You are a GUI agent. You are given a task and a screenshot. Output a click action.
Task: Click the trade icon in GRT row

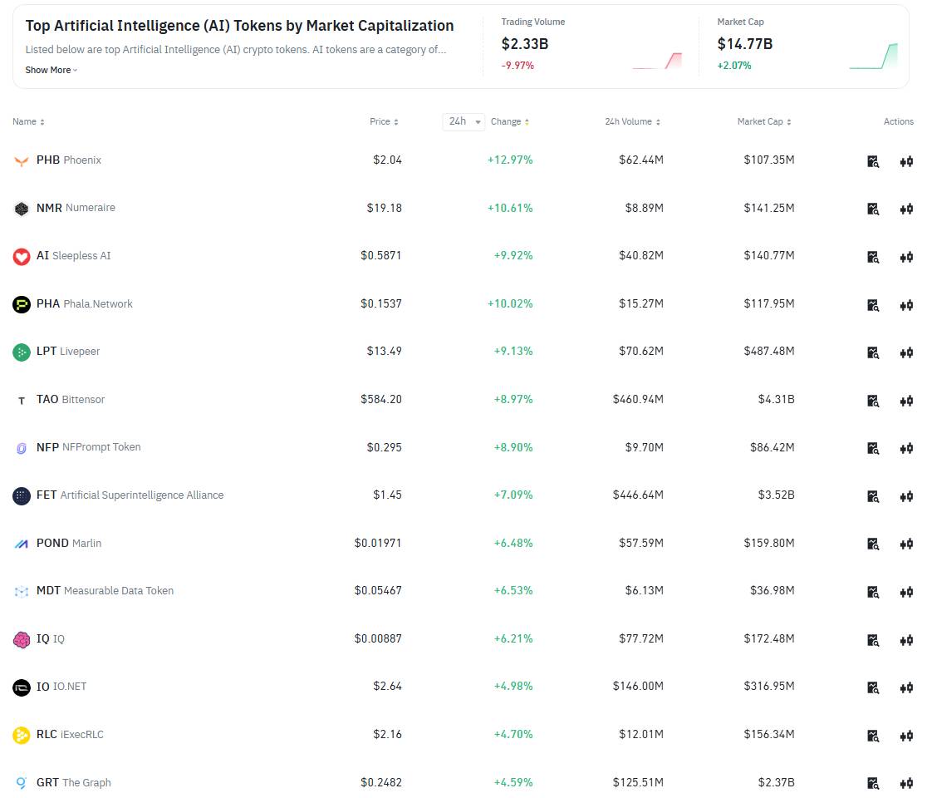[906, 783]
